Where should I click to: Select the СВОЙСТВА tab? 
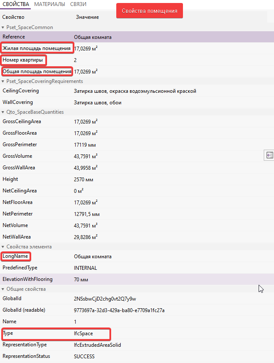click(x=16, y=4)
